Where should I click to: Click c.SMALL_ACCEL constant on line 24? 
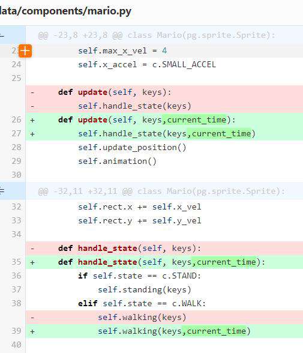pos(184,65)
